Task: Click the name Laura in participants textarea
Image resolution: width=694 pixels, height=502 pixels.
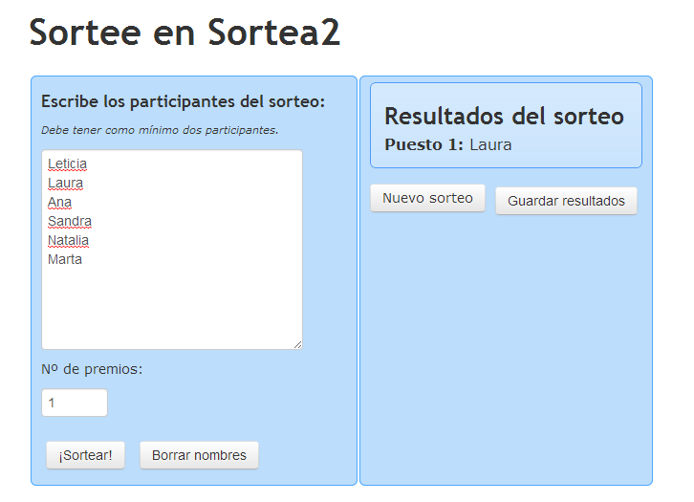Action: [66, 183]
